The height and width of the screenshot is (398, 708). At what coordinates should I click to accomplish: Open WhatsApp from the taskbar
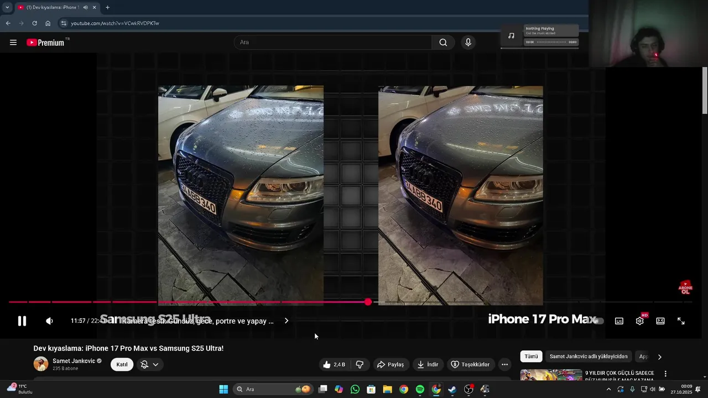pyautogui.click(x=355, y=389)
